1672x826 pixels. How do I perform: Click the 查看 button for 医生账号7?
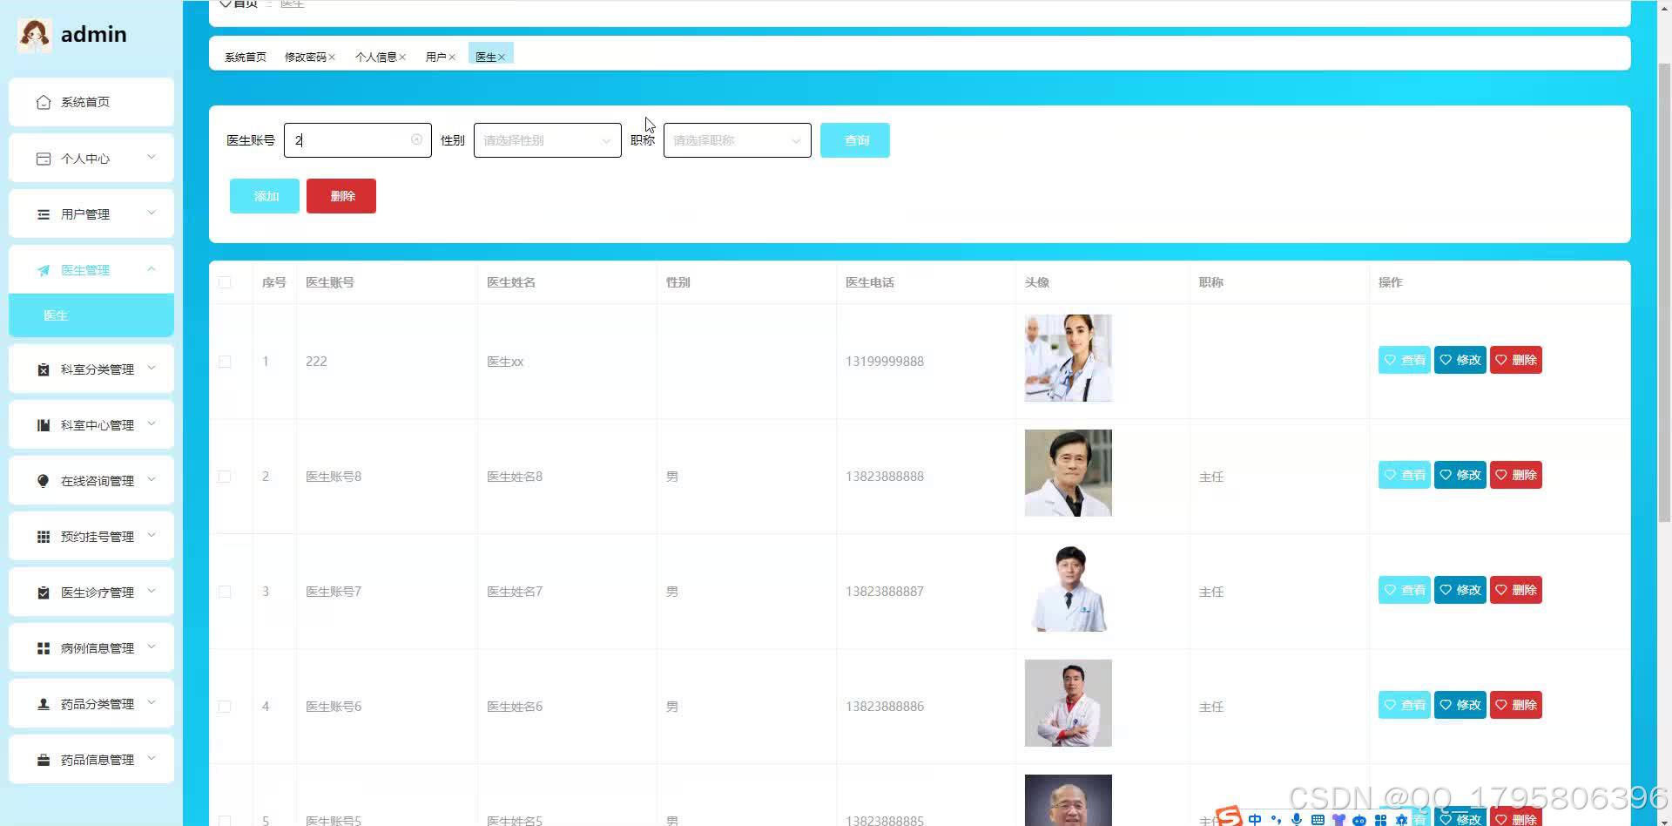(x=1405, y=590)
